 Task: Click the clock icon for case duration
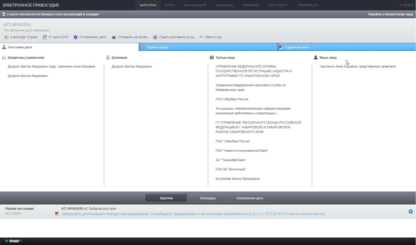pyautogui.click(x=6, y=37)
